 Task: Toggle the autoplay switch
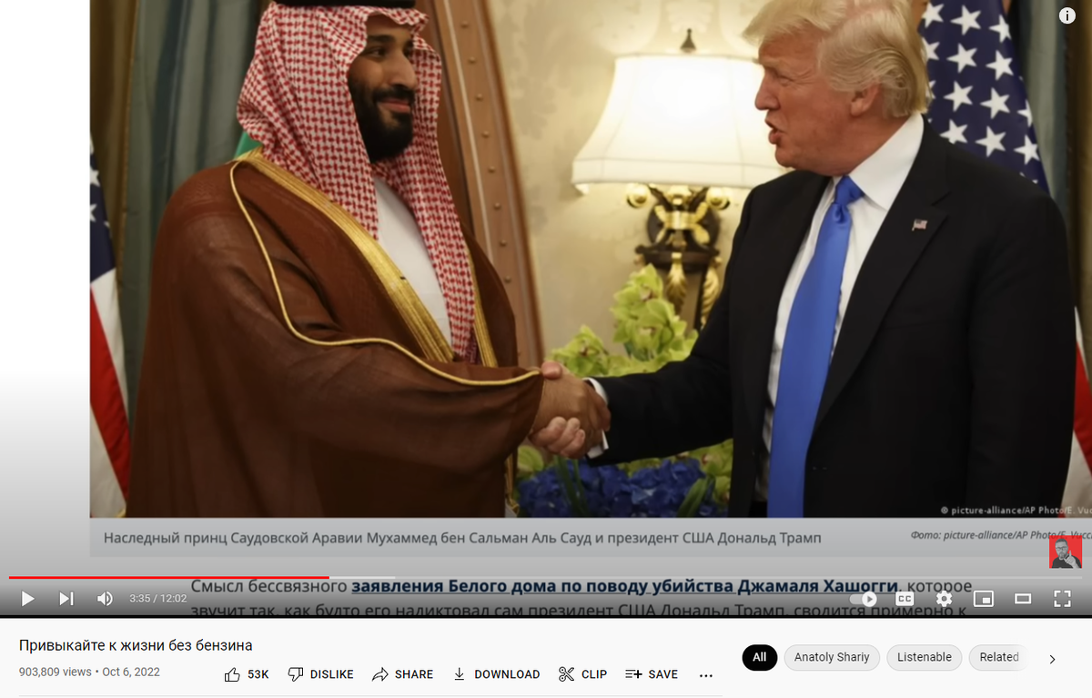(864, 599)
